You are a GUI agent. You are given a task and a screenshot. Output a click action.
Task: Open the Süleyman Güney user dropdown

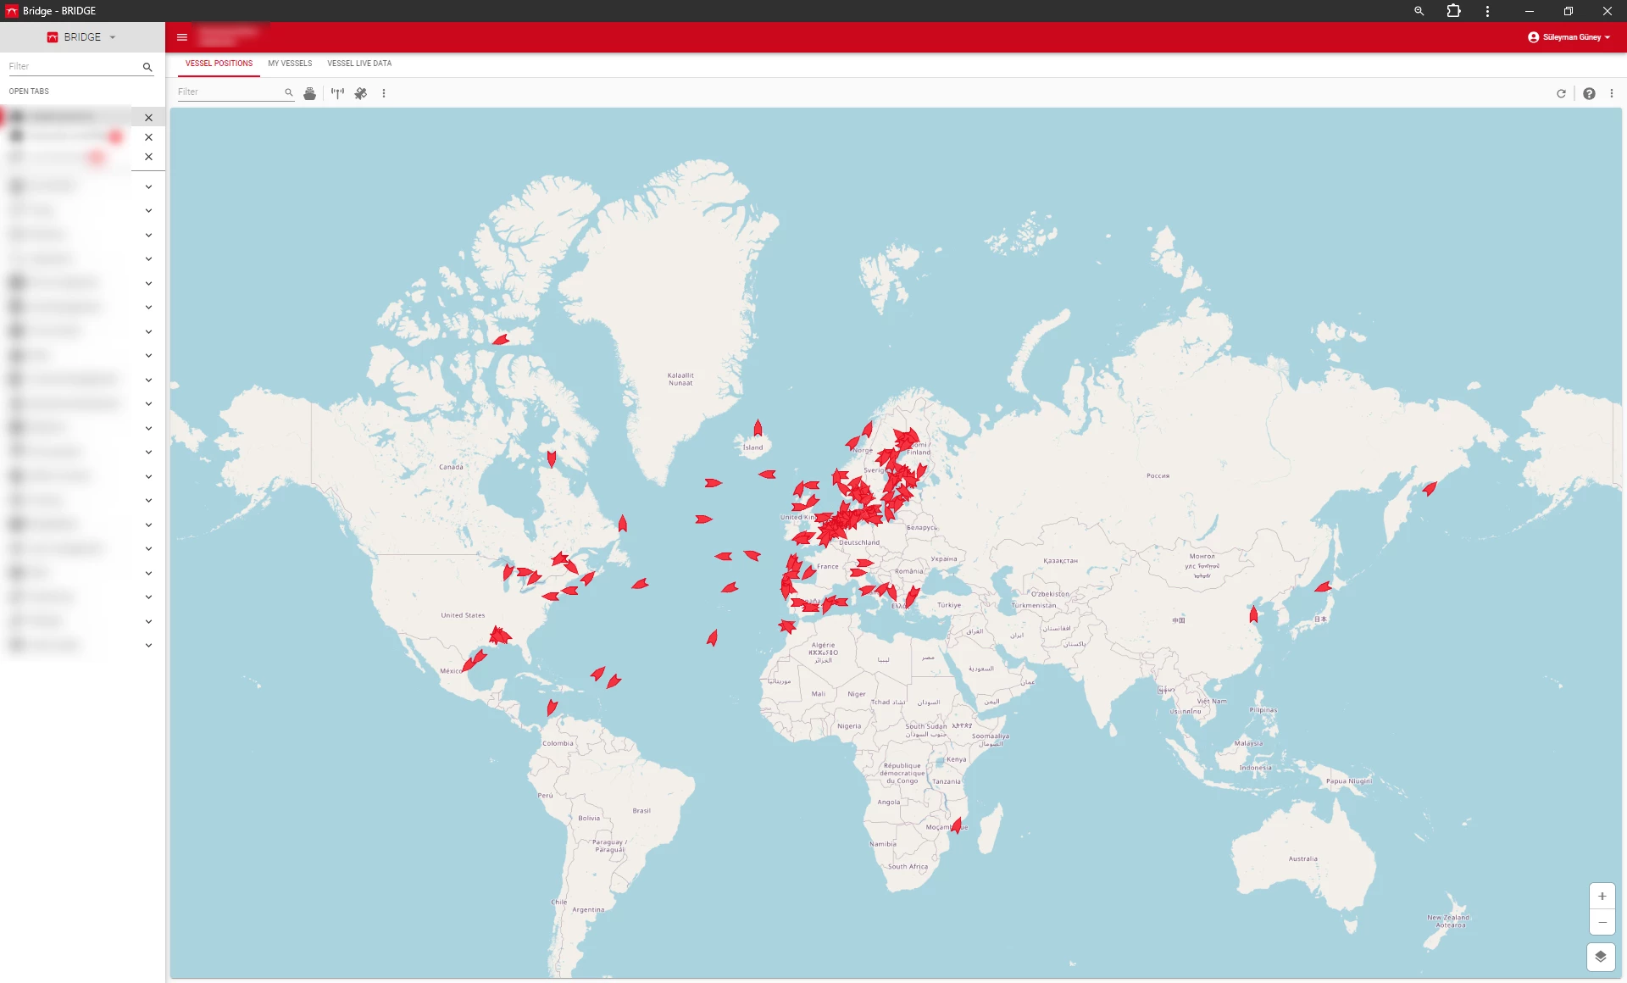[1570, 37]
